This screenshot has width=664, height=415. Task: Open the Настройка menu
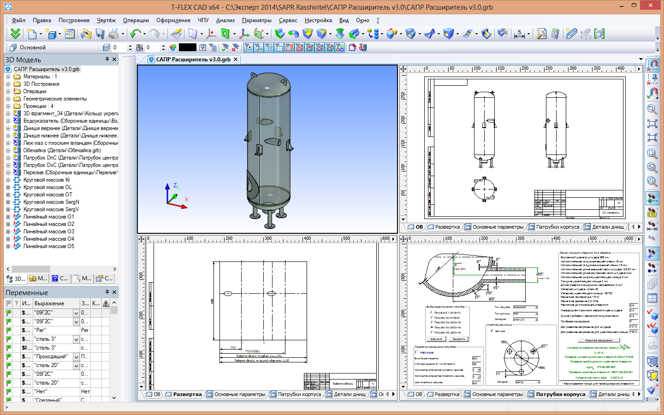(x=318, y=20)
